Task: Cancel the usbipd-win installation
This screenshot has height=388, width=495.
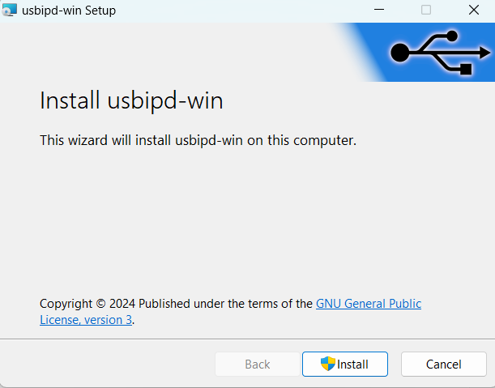Action: pyautogui.click(x=443, y=365)
